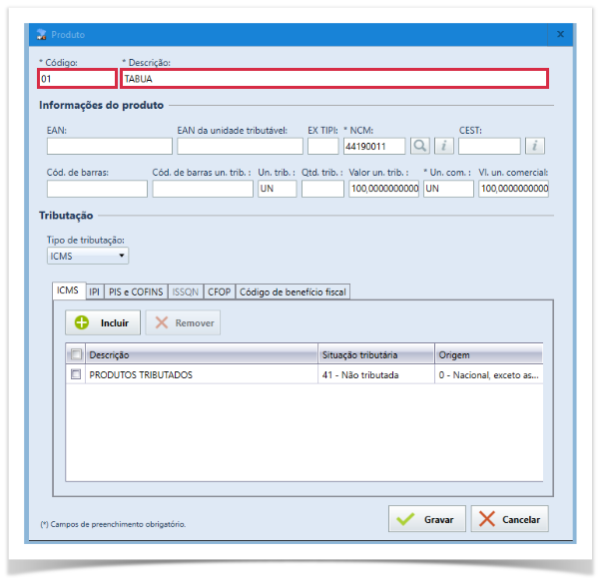601x578 pixels.
Task: Click the Un. trib. field
Action: pyautogui.click(x=278, y=189)
